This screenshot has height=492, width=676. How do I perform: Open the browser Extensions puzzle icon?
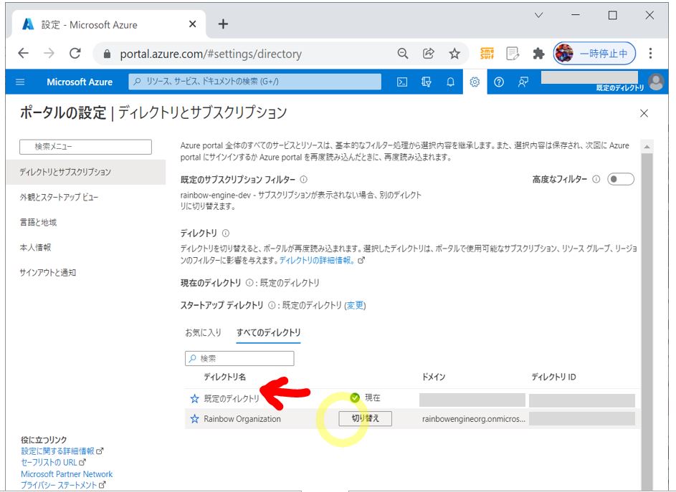point(538,54)
